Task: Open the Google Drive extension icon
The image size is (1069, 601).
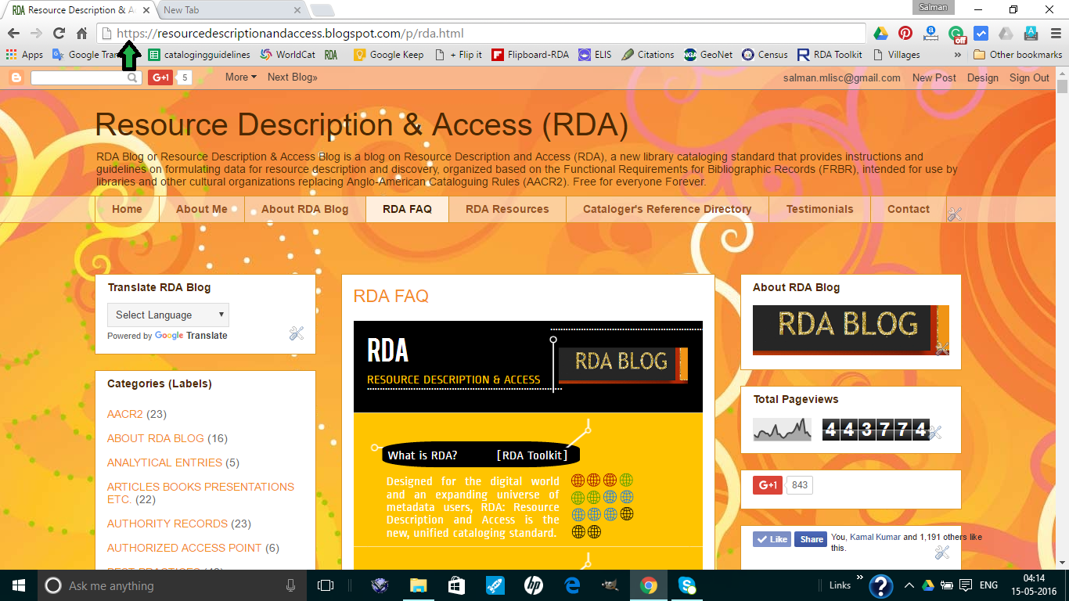Action: 880,34
